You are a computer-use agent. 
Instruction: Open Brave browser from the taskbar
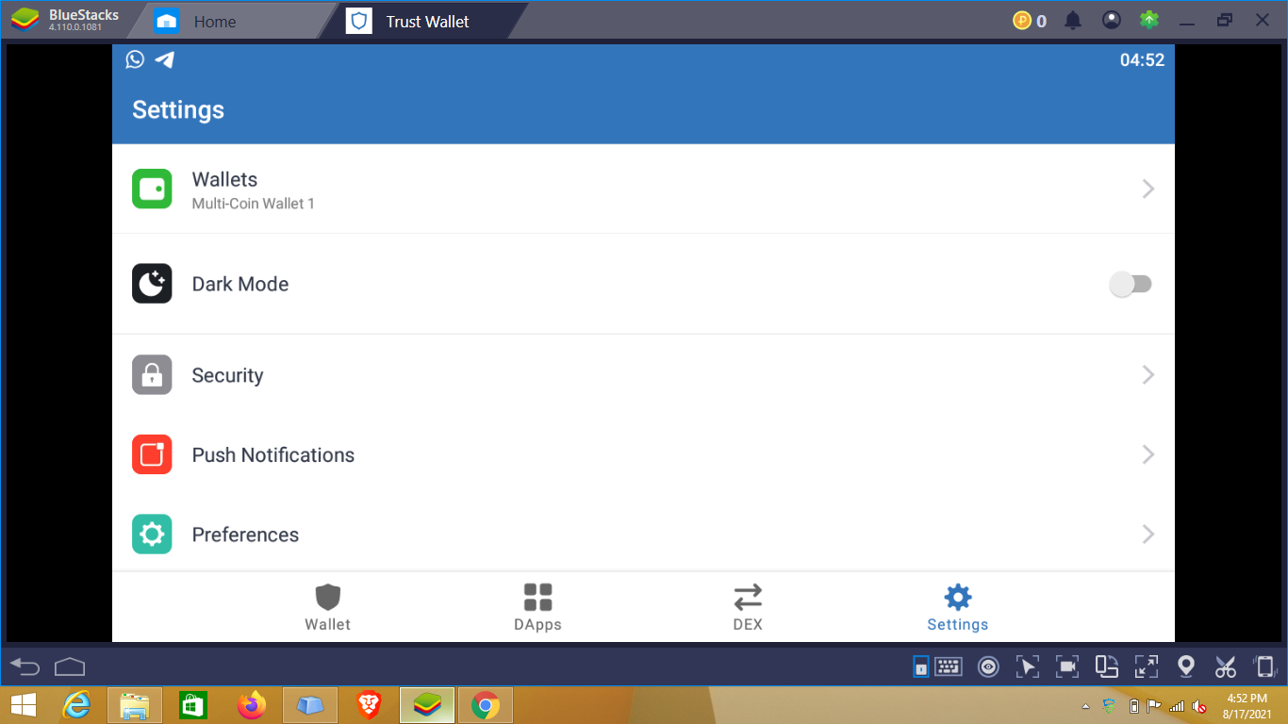(x=369, y=705)
